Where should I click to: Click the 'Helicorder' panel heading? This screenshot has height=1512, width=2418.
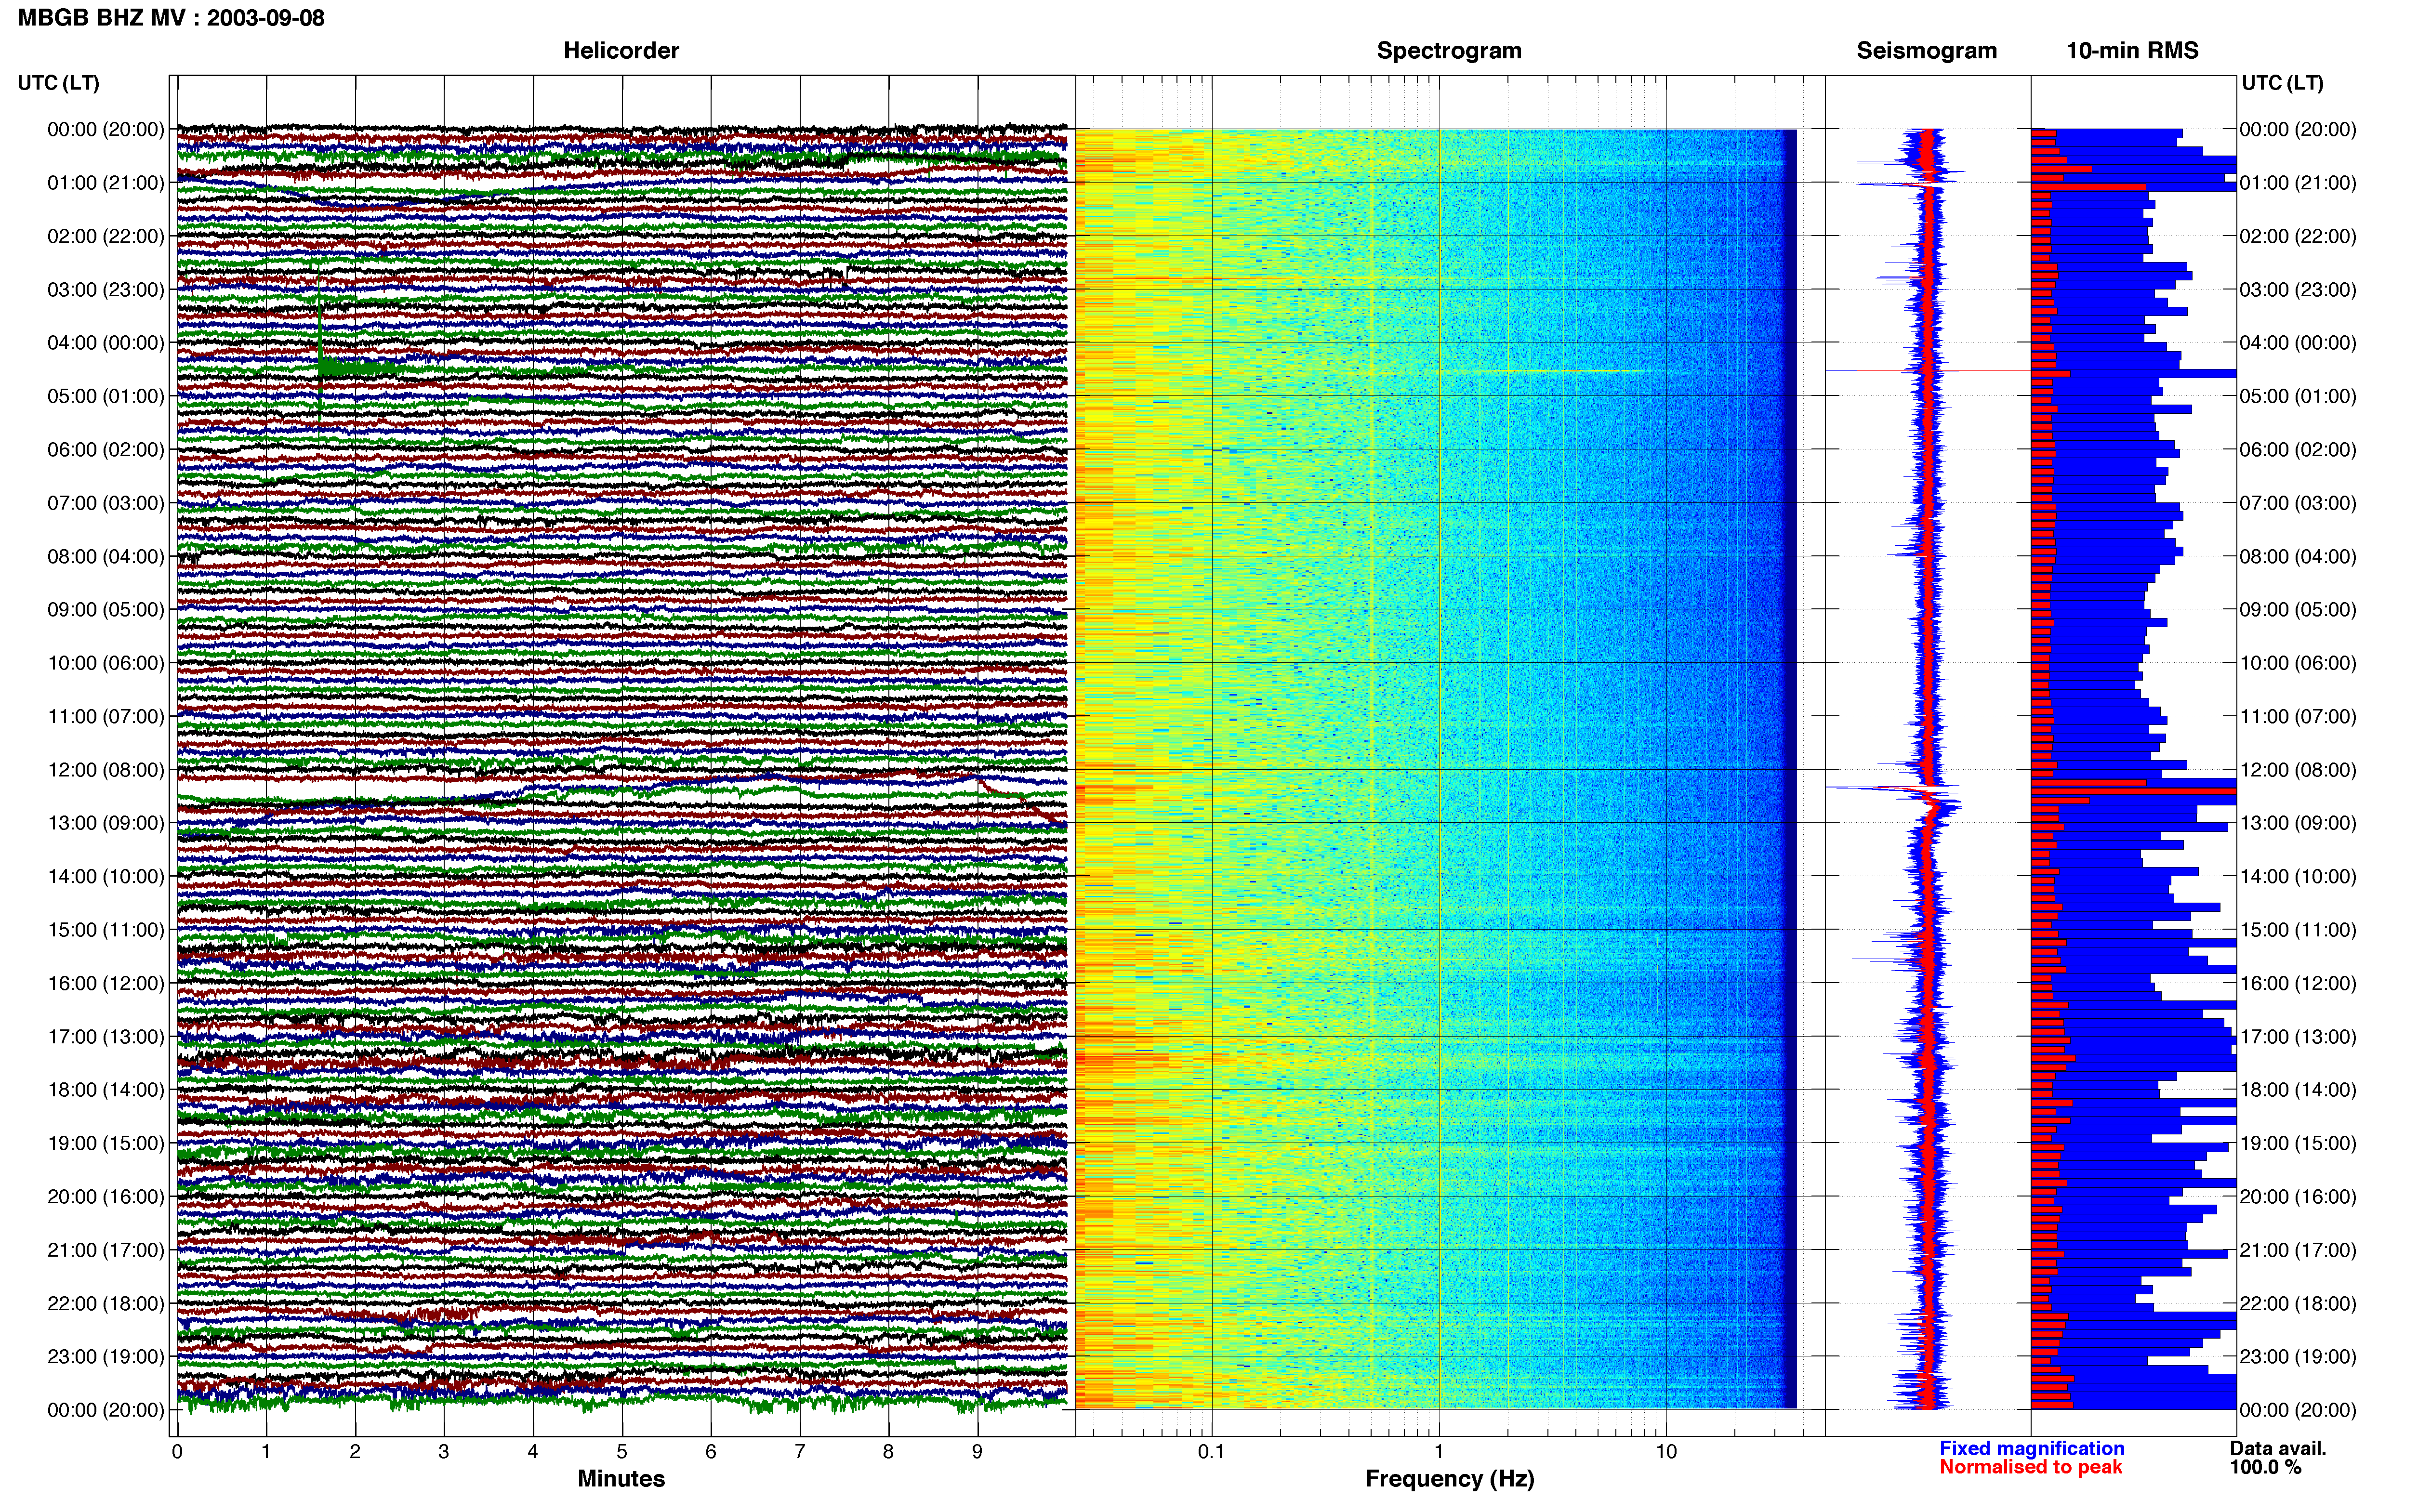[621, 51]
